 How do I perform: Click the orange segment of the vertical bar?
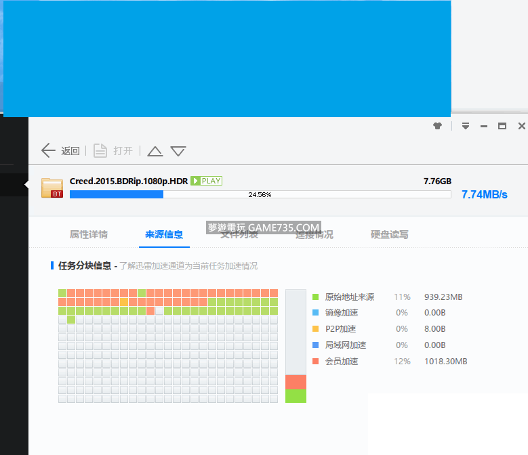click(296, 382)
